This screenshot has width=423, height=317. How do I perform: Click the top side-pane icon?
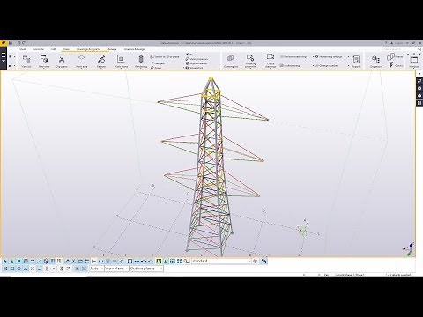click(419, 81)
